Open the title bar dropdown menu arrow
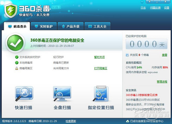The width and height of the screenshot is (172, 124). pyautogui.click(x=150, y=2)
